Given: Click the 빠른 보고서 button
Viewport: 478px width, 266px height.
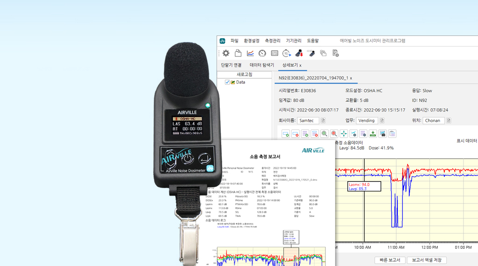Looking at the screenshot, I should [390, 260].
